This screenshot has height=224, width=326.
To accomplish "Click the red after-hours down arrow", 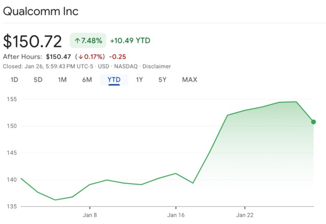I will (80, 57).
